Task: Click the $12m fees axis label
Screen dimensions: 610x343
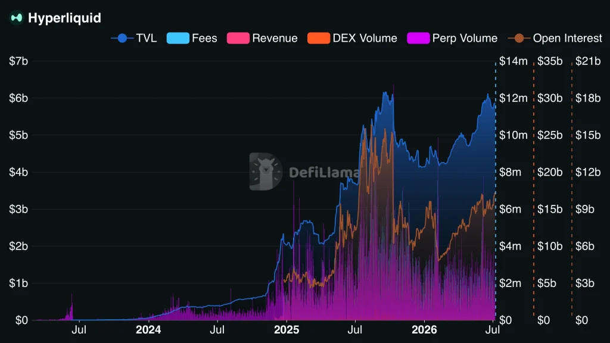Action: coord(513,98)
